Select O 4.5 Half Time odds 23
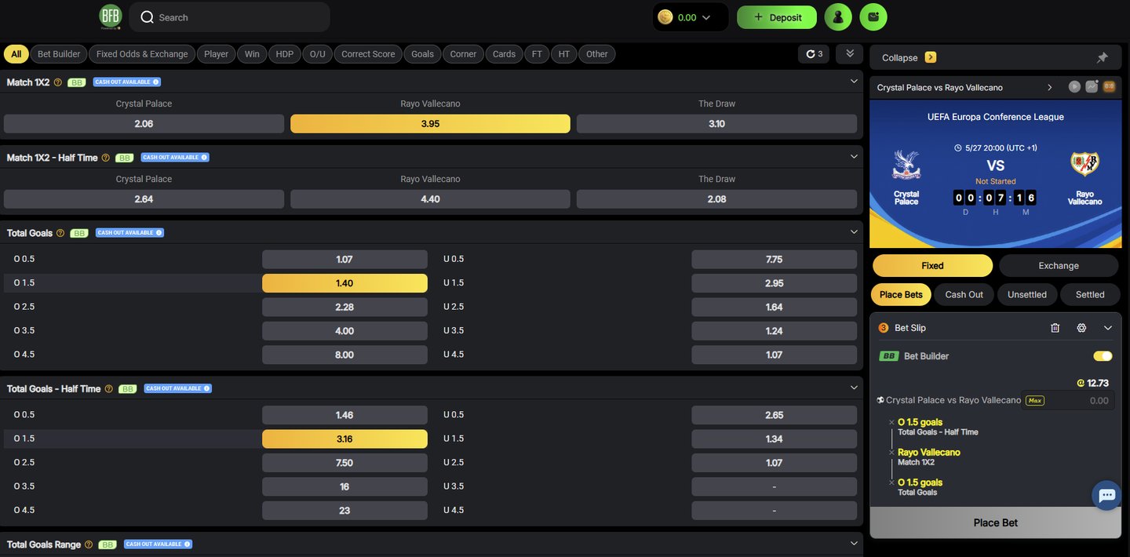 click(x=344, y=511)
